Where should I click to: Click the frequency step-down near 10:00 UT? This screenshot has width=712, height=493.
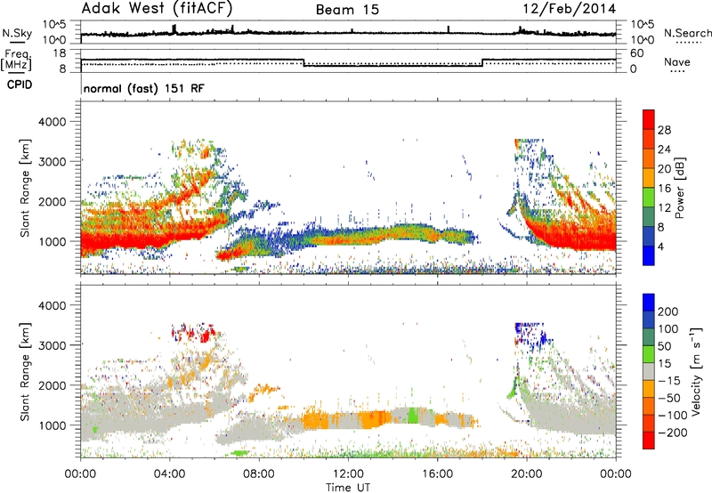pos(303,62)
